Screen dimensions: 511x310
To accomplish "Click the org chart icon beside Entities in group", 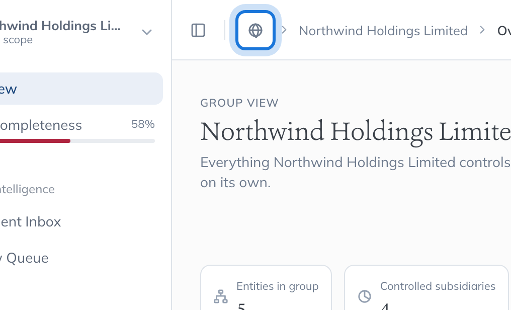I will [221, 296].
